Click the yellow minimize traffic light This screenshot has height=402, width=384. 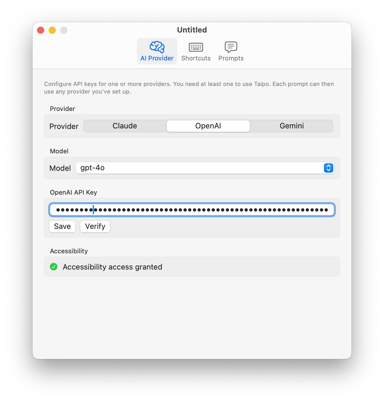point(52,30)
